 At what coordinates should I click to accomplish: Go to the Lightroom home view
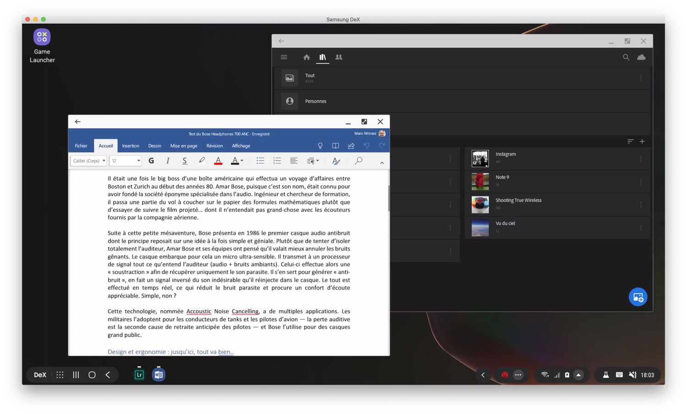[x=307, y=57]
